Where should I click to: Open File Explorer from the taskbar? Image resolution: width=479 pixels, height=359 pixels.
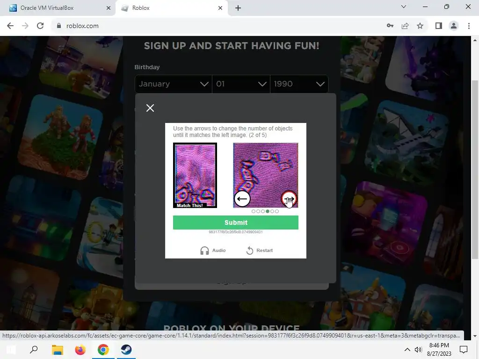click(57, 350)
